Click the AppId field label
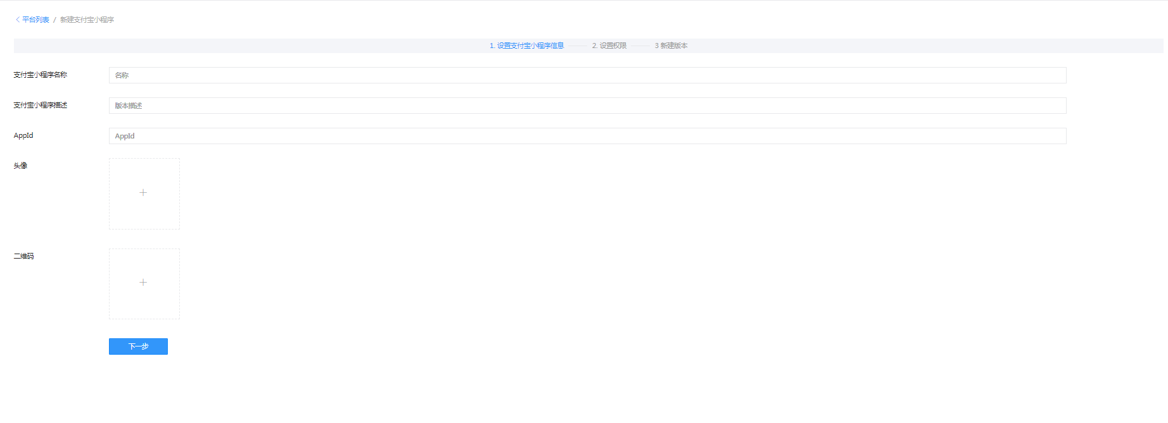Viewport: 1168px width, 423px height. click(x=23, y=135)
